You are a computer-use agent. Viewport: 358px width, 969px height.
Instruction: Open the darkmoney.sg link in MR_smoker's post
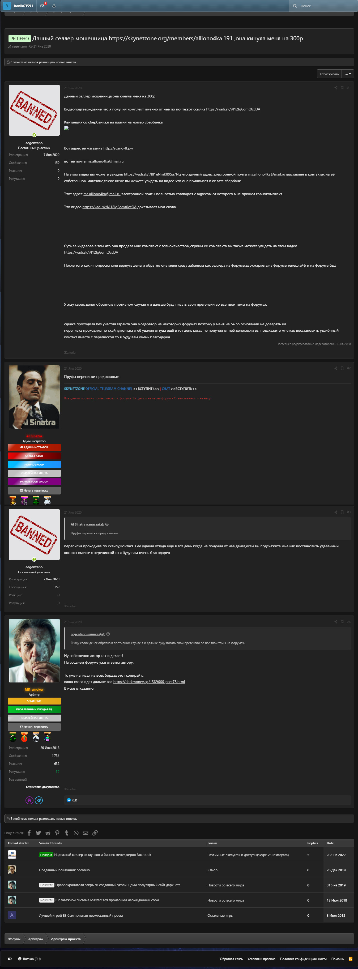coord(149,682)
